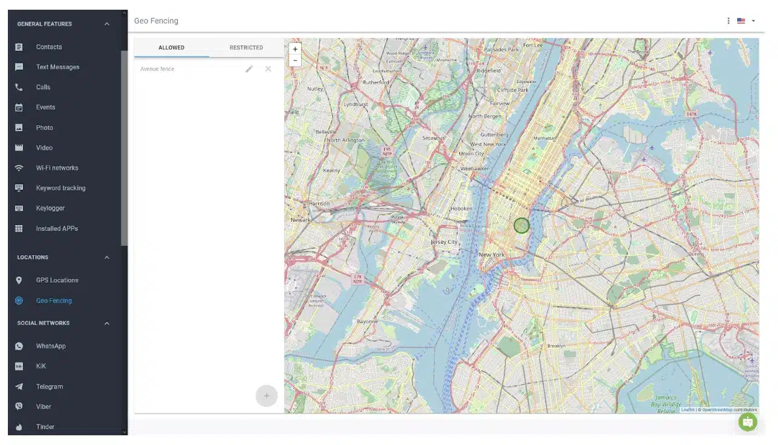Click the Text Messages icon

[19, 67]
